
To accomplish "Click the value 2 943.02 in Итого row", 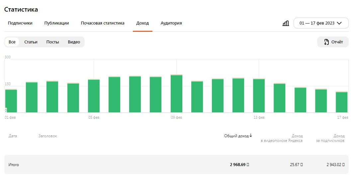I will click(335, 165).
